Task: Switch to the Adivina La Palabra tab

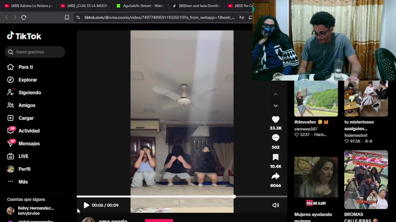Action: (29, 6)
